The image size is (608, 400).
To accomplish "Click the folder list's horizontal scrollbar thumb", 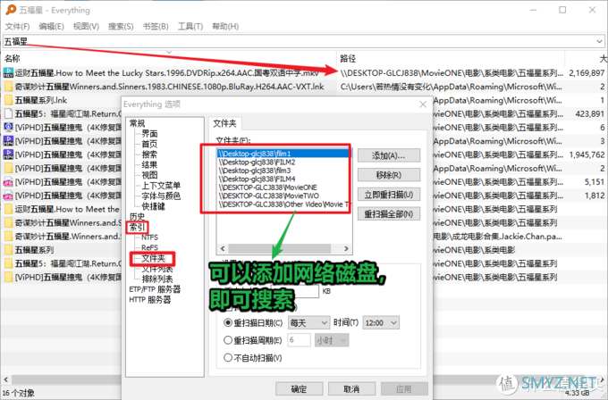I will pyautogui.click(x=280, y=248).
